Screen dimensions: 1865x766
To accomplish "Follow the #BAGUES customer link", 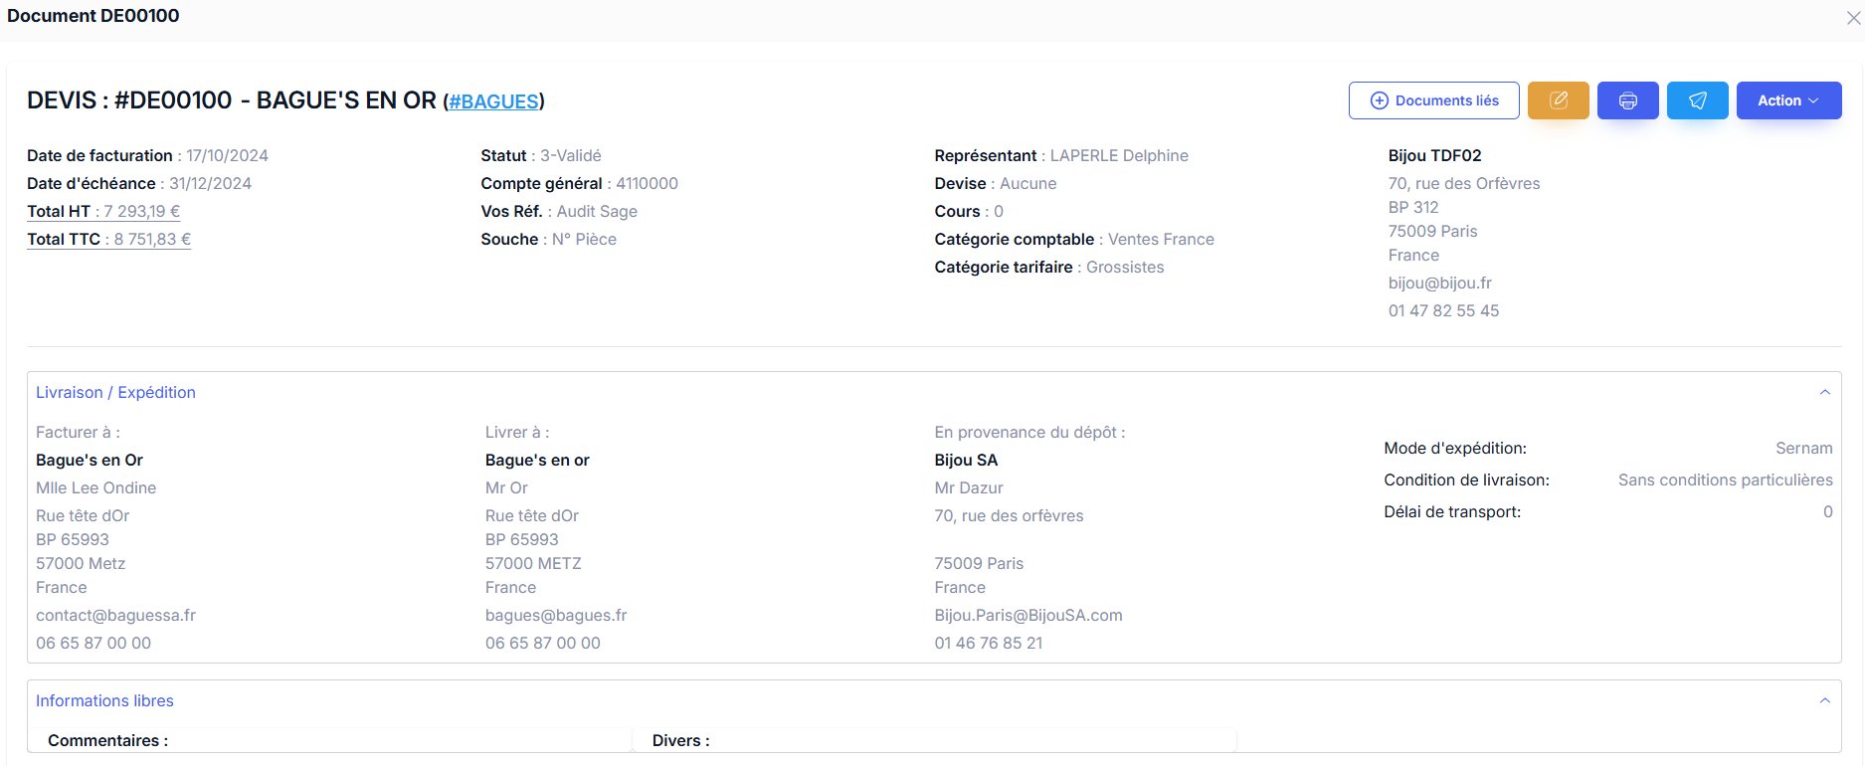I will coord(493,101).
